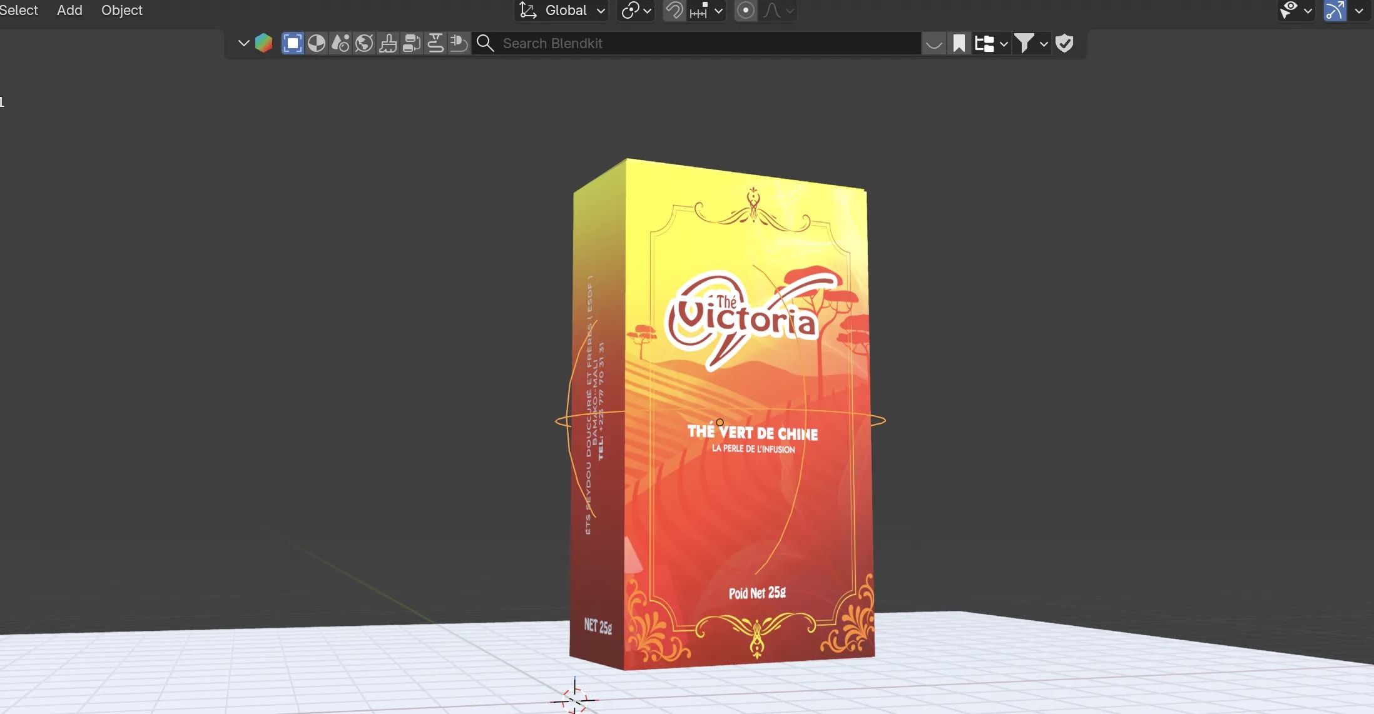Toggle the BlendKit asset bar button
Viewport: 1374px width, 714px height.
coord(934,43)
